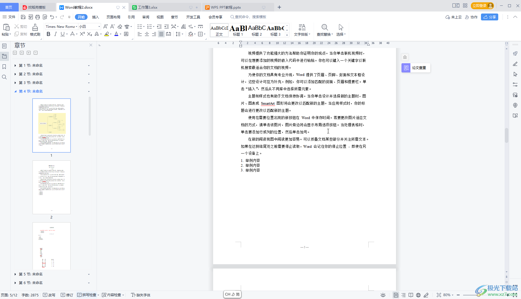Expand the styles gallery arrow

pyautogui.click(x=287, y=35)
